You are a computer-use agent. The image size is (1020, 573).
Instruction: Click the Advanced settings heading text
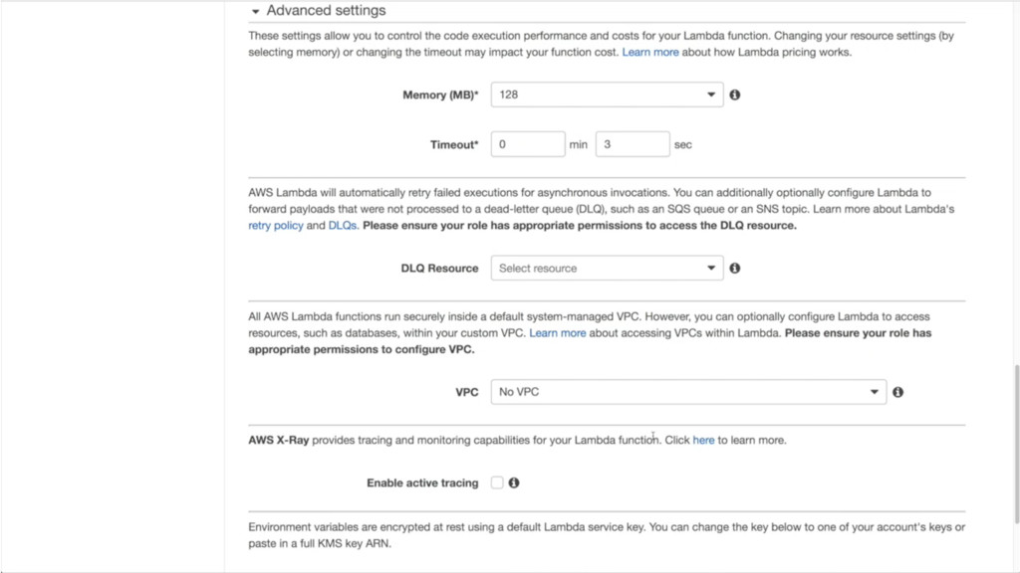point(326,11)
